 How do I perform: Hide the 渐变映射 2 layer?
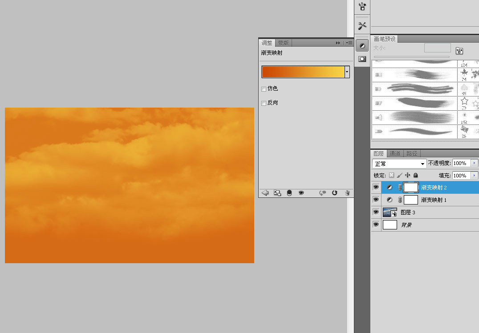tap(376, 187)
